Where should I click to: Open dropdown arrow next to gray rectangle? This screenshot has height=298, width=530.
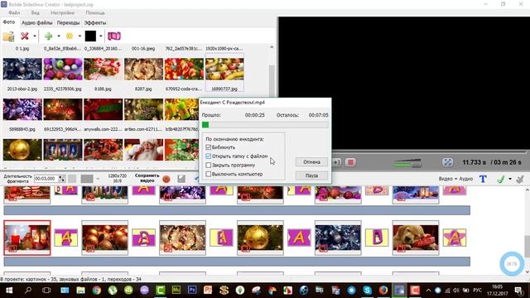pyautogui.click(x=98, y=179)
